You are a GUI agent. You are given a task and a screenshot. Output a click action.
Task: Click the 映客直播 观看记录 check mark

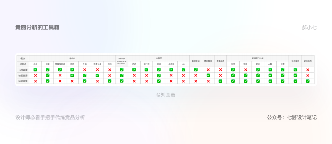pos(97,75)
